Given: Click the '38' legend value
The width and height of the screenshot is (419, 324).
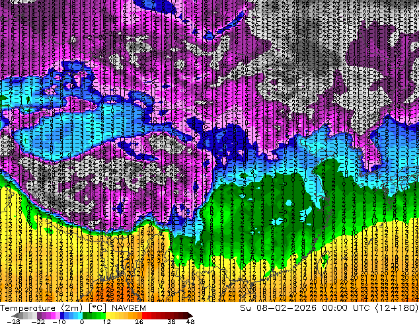Looking at the screenshot, I should 171,321.
